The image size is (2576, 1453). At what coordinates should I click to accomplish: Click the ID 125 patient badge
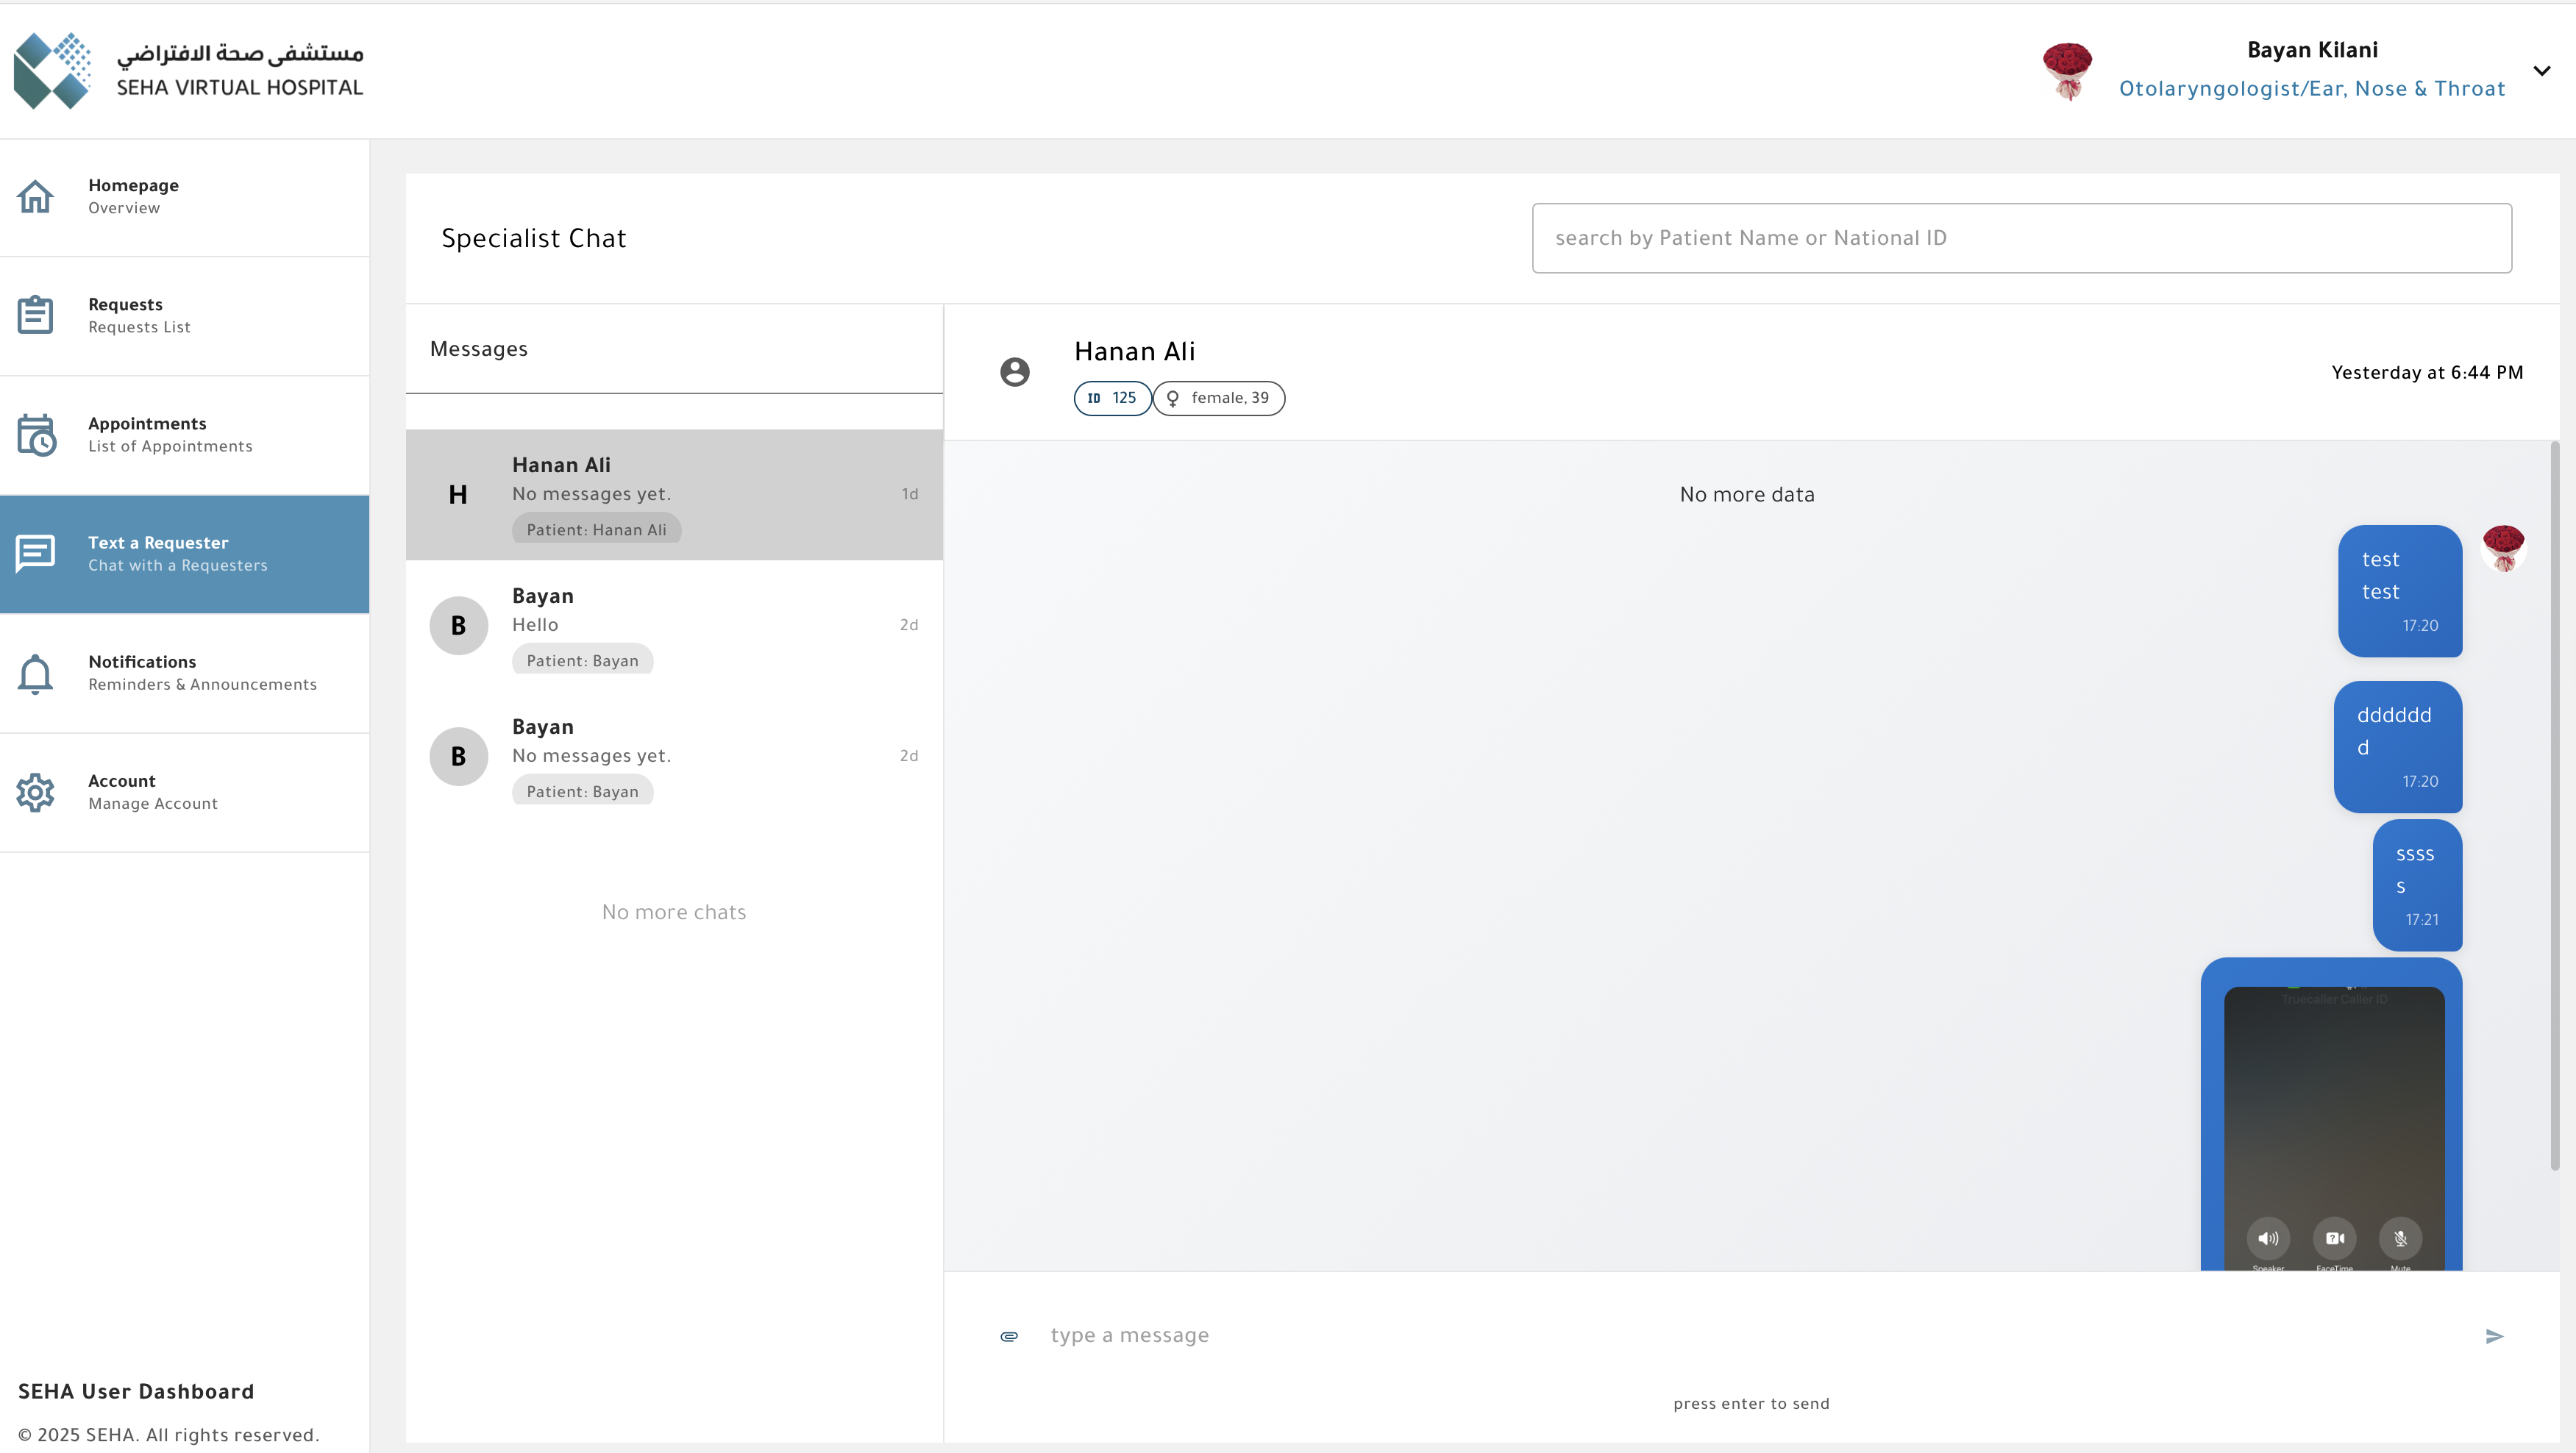pyautogui.click(x=1112, y=398)
